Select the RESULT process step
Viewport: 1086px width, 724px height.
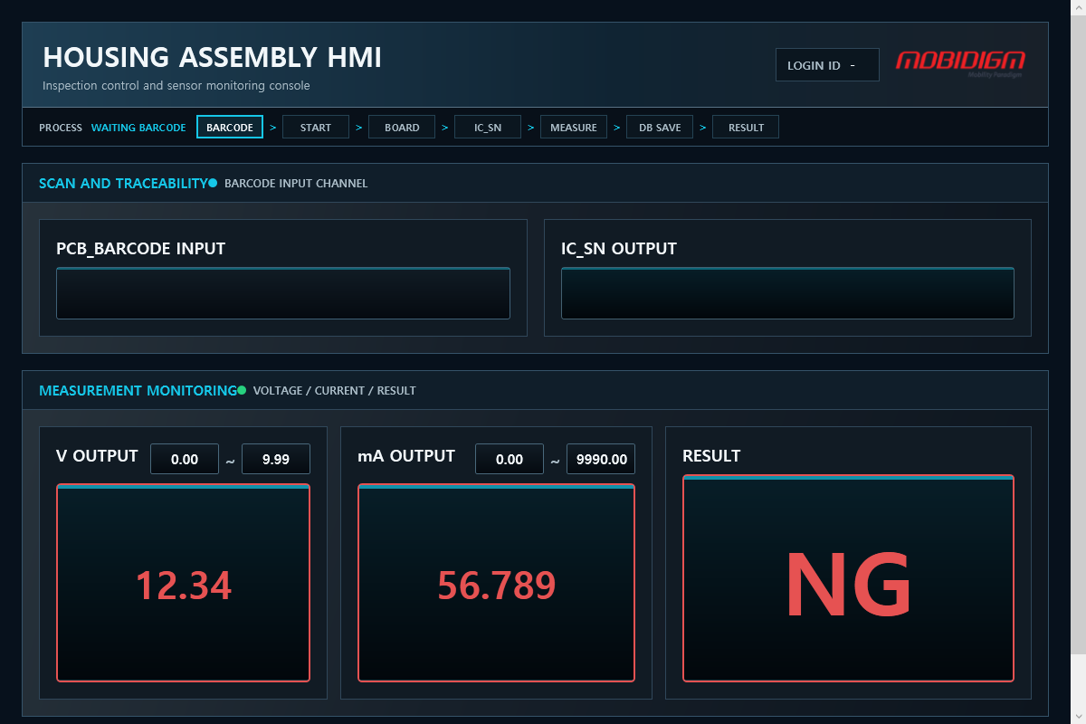coord(746,128)
